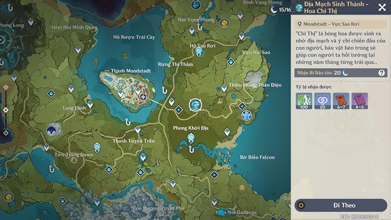Close the Địa Mạch Sinh Thành panel
This screenshot has height=220, width=391.
click(x=382, y=7)
